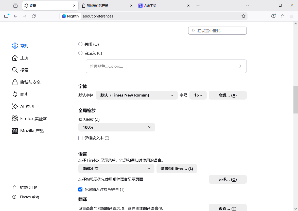This screenshot has width=298, height=211.
Task: Open the 同步 (Sync) settings
Action: click(x=24, y=94)
